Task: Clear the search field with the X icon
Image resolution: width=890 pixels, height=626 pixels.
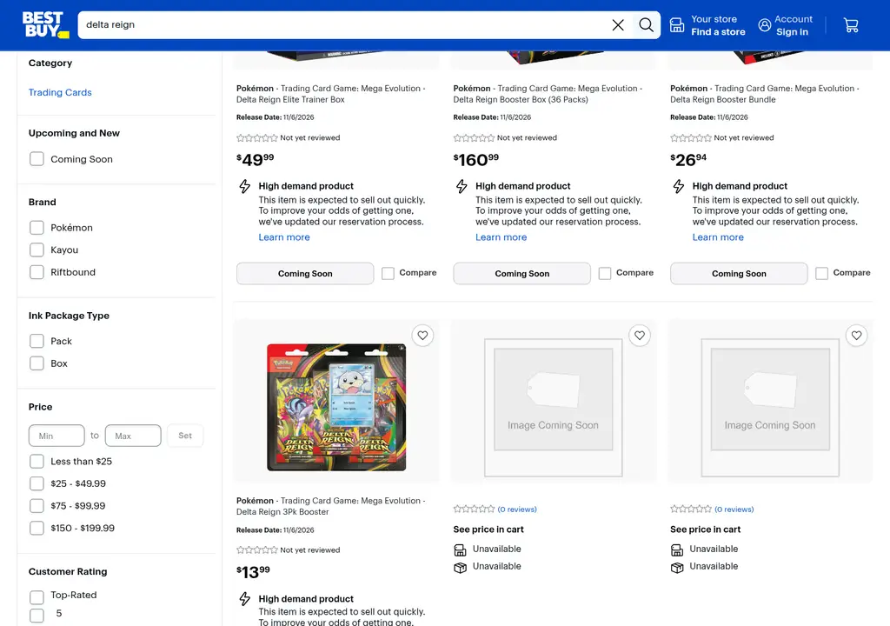Action: pyautogui.click(x=618, y=25)
